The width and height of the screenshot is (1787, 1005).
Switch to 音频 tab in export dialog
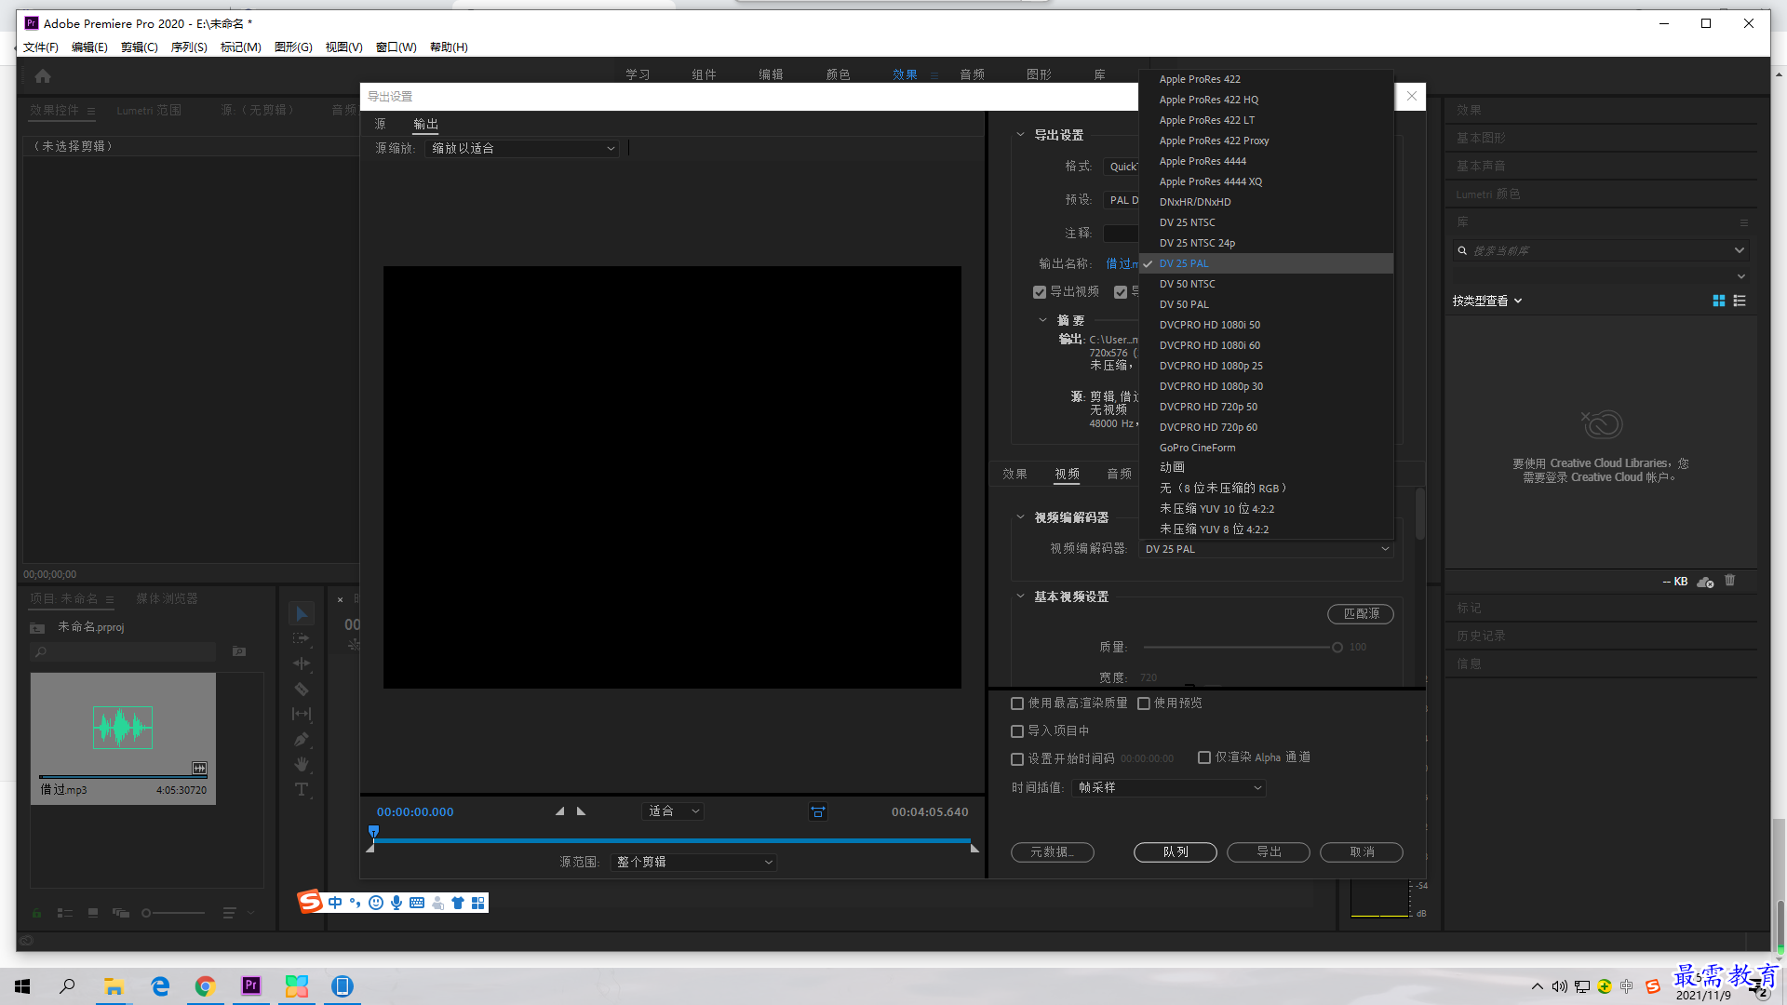coord(1120,475)
